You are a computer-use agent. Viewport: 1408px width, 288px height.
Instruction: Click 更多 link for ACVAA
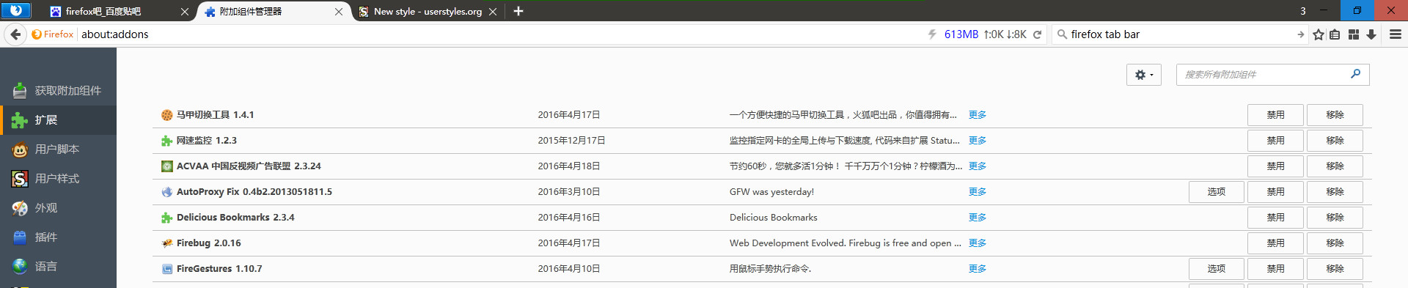click(978, 166)
